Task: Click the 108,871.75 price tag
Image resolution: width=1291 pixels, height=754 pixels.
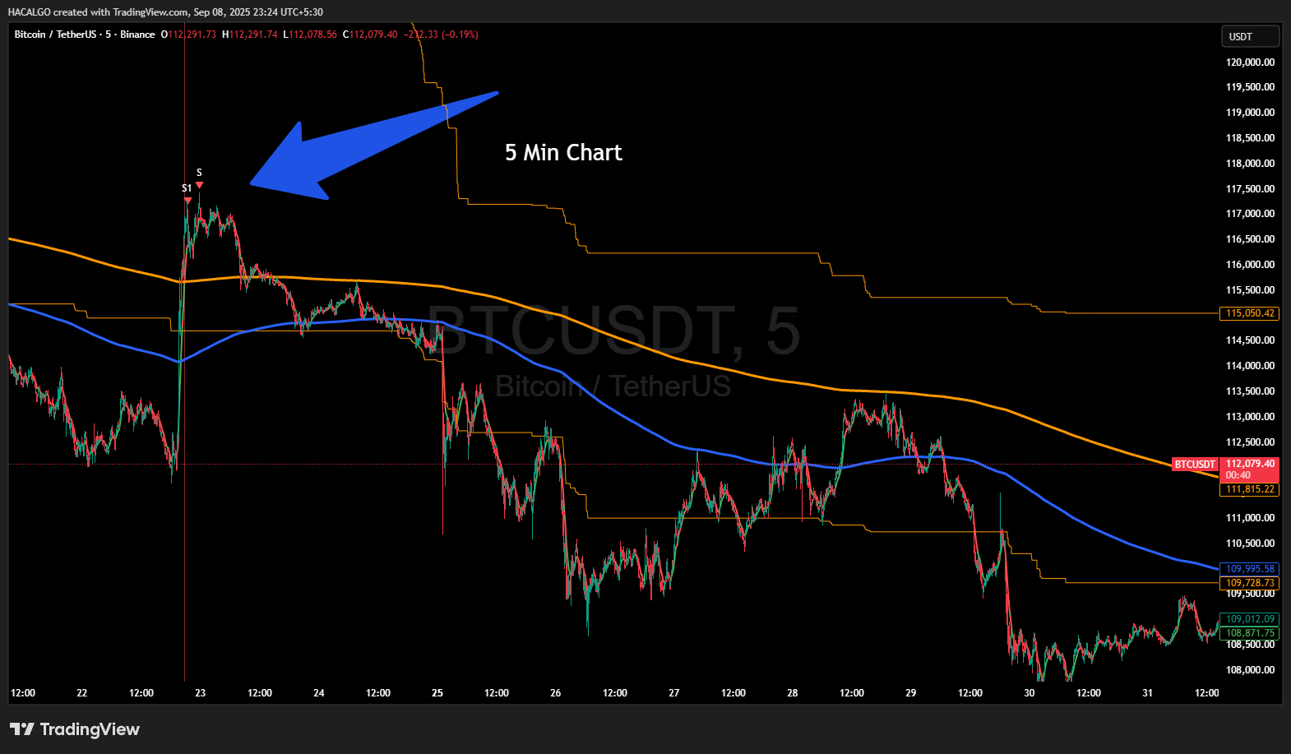Action: (x=1249, y=633)
